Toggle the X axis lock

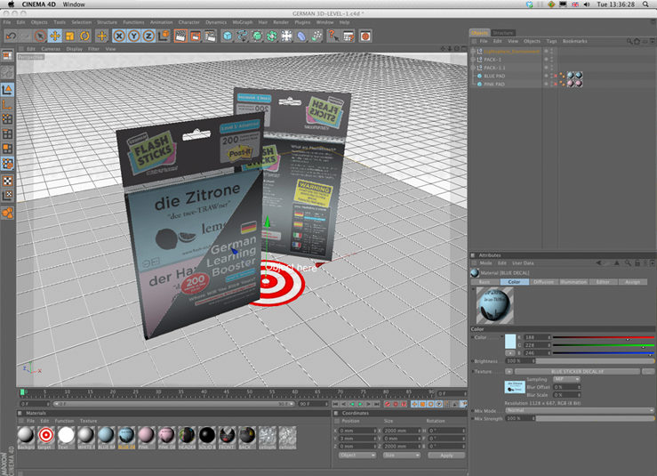pyautogui.click(x=119, y=36)
